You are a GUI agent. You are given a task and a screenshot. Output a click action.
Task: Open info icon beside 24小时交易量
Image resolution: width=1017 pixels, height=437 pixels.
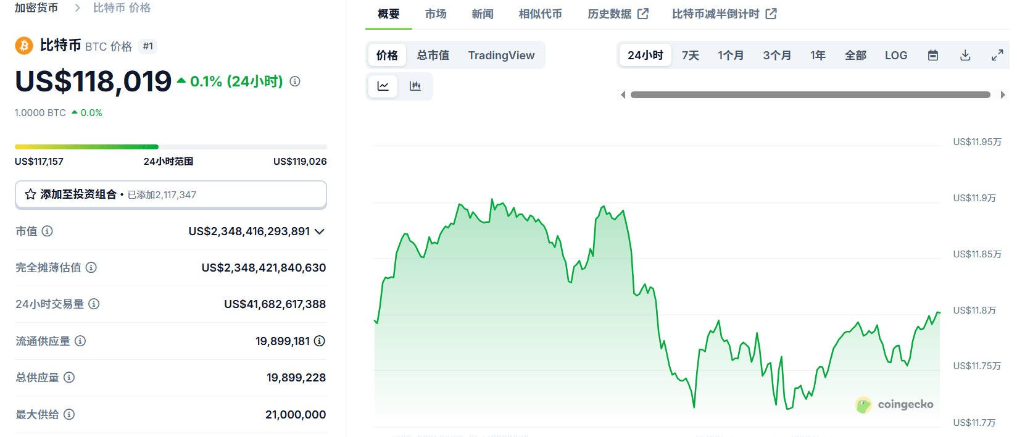coord(94,304)
